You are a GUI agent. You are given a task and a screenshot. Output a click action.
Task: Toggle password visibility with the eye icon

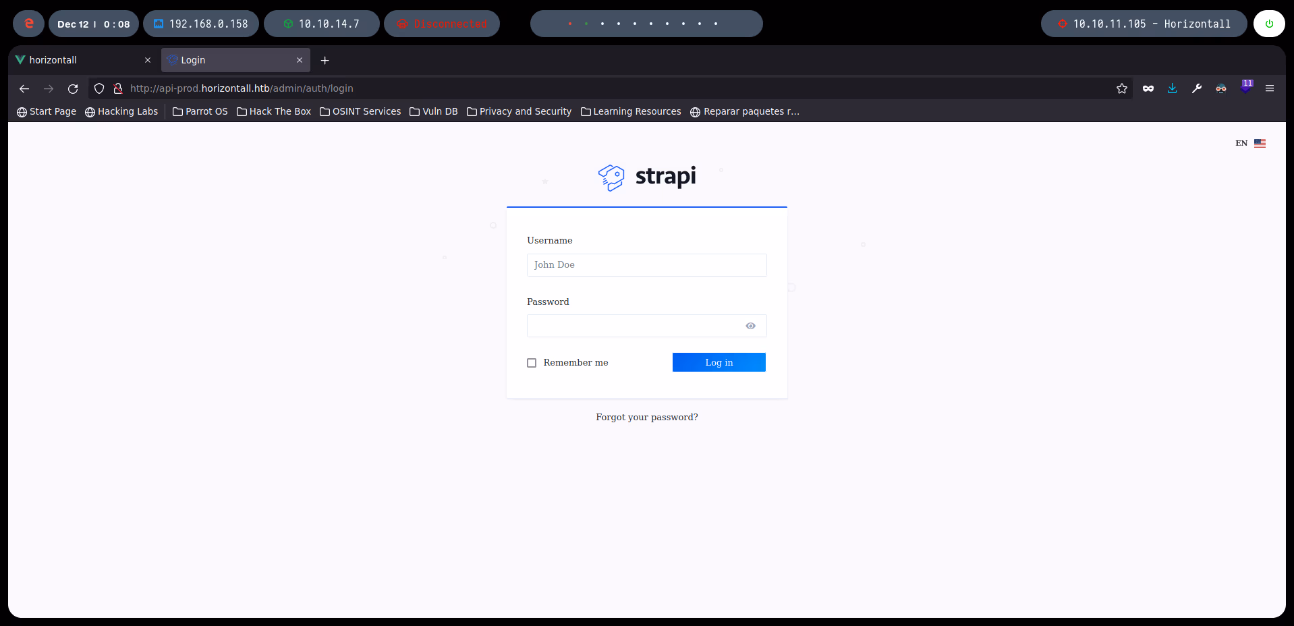tap(750, 326)
